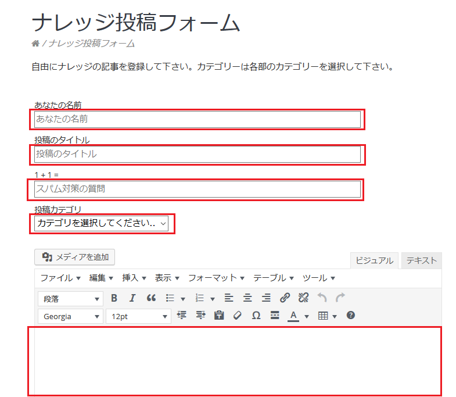This screenshot has width=456, height=397.
Task: Open the ファイル menu
Action: click(x=60, y=278)
